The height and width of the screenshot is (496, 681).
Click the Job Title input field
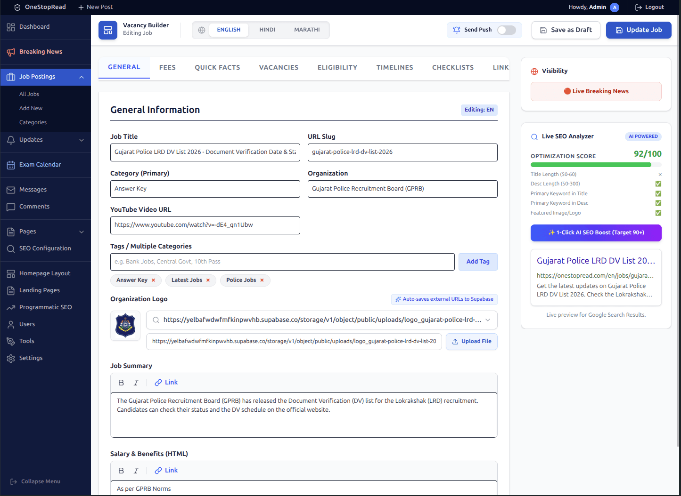(205, 152)
